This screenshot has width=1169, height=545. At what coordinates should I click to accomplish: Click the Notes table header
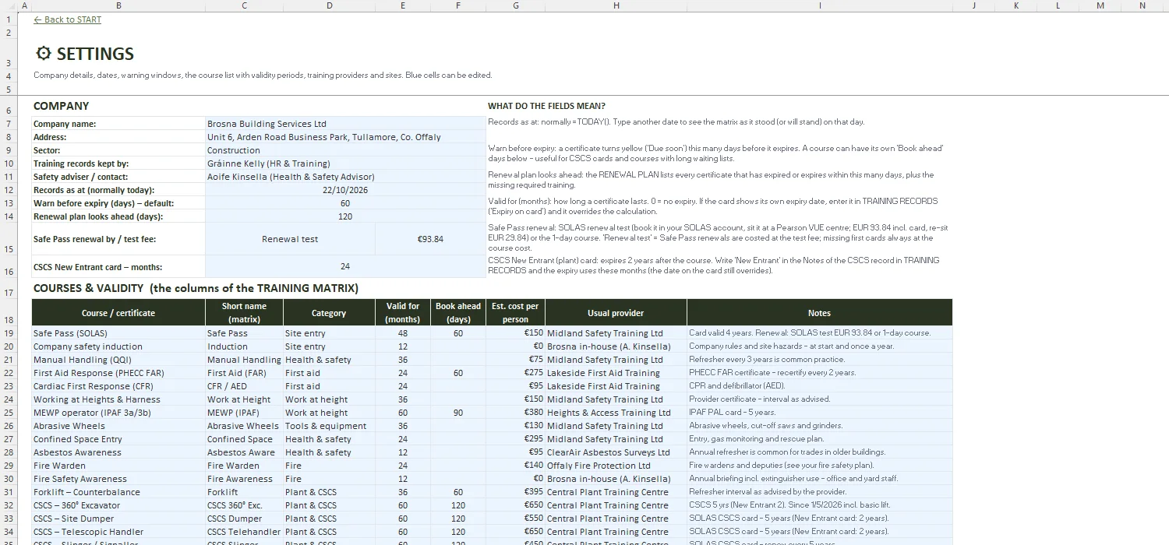[819, 312]
